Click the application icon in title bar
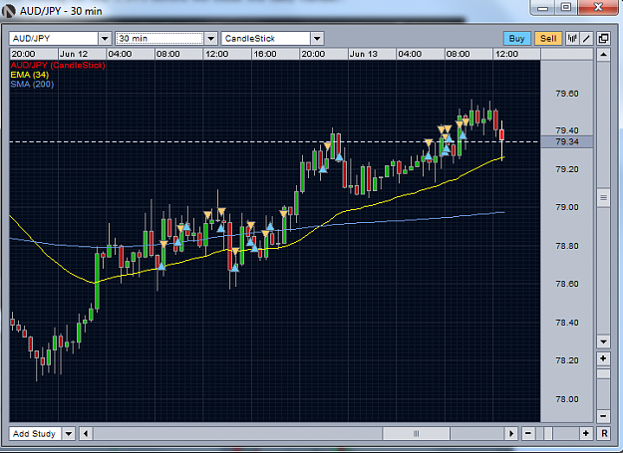Viewport: 623px width, 453px height. (8, 11)
